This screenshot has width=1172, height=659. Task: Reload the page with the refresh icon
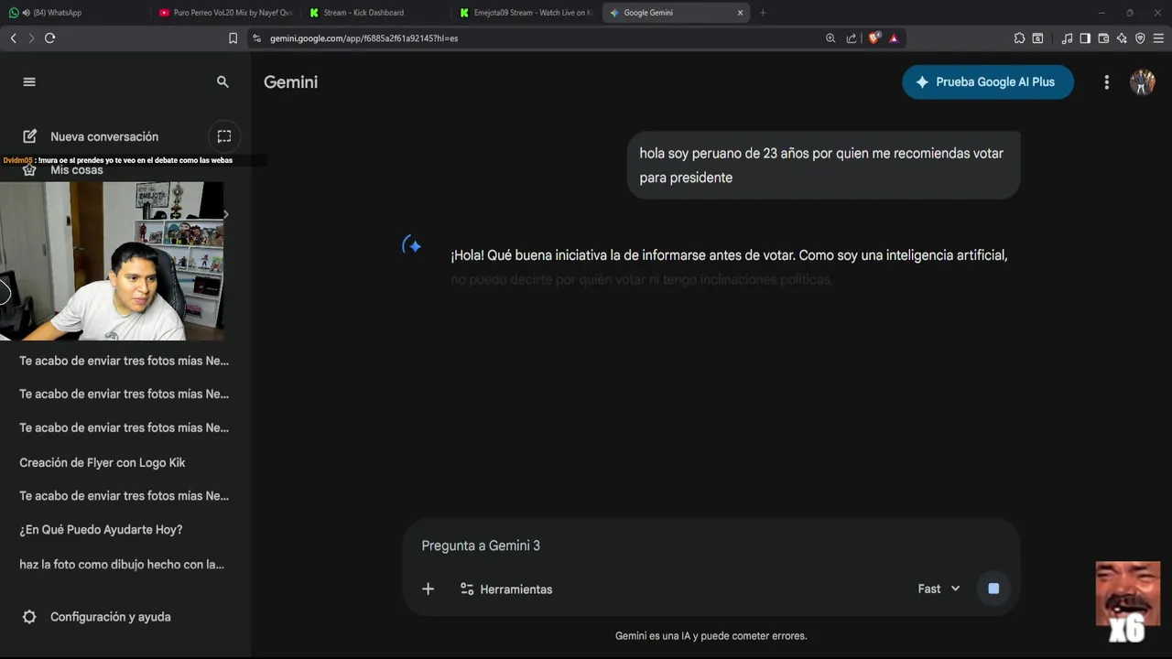[x=50, y=38]
